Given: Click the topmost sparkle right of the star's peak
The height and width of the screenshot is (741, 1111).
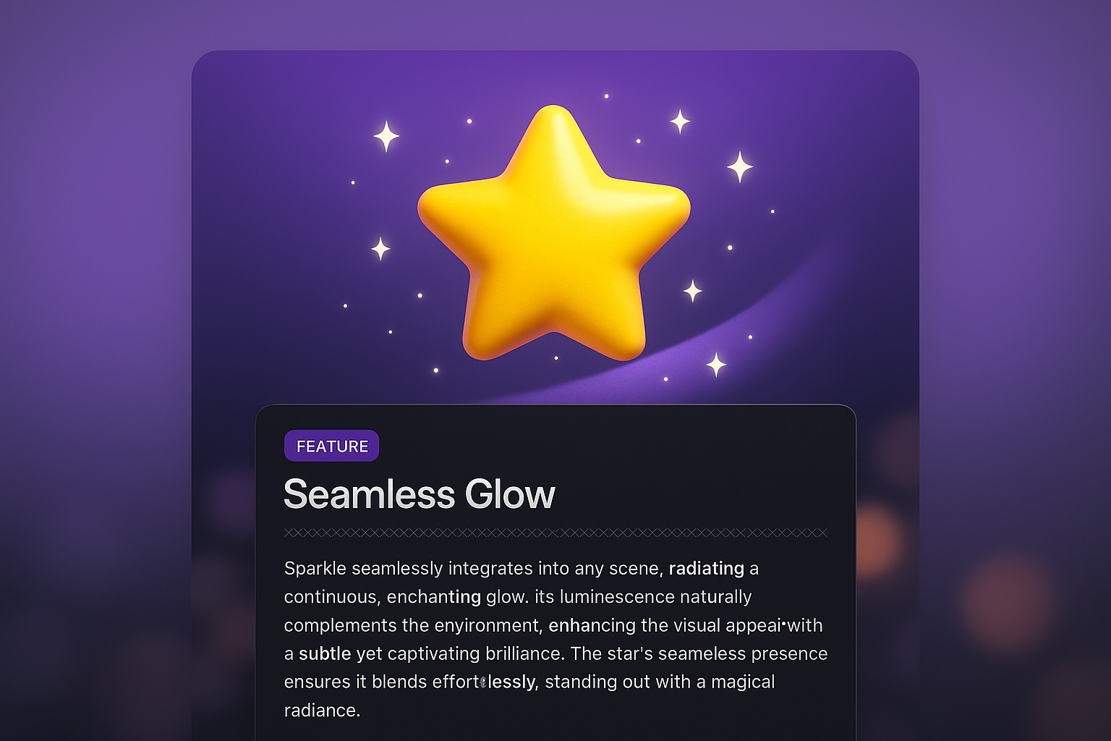Looking at the screenshot, I should click(x=680, y=121).
